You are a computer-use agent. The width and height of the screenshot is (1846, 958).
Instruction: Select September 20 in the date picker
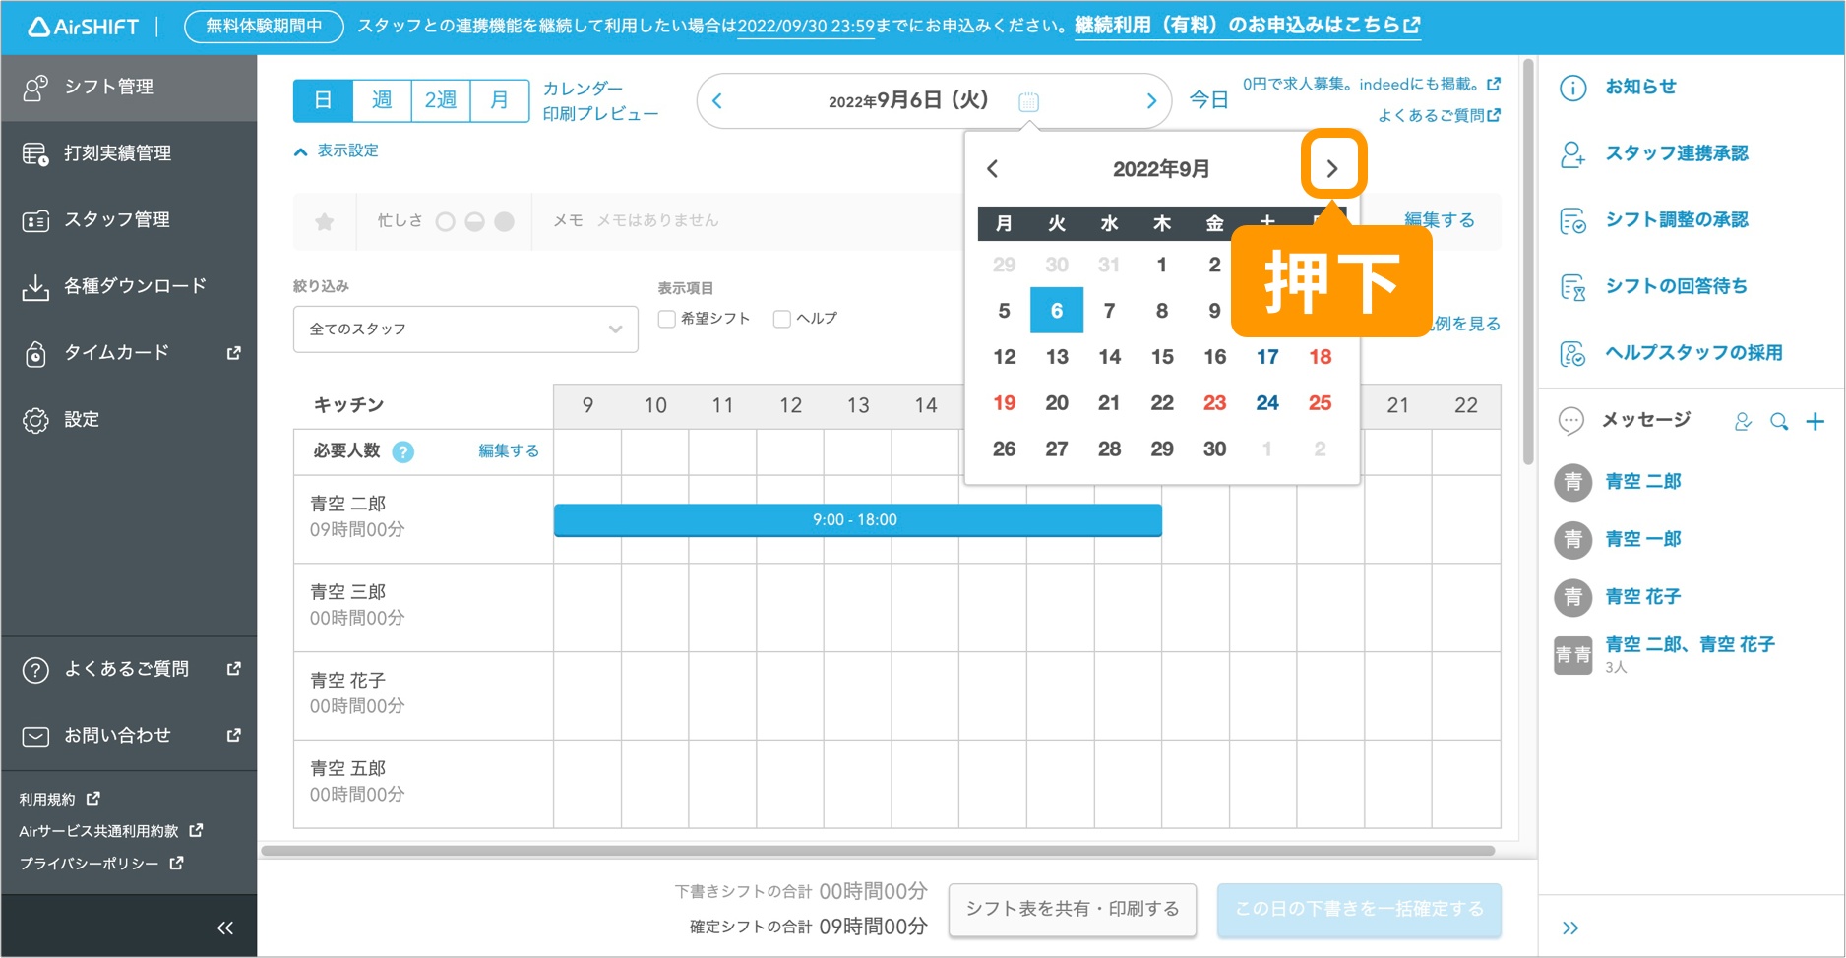click(x=1056, y=402)
